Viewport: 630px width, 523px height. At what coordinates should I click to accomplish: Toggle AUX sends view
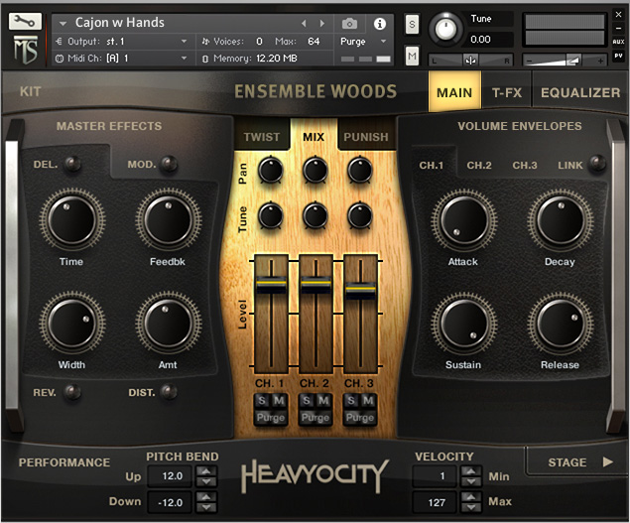(x=618, y=42)
